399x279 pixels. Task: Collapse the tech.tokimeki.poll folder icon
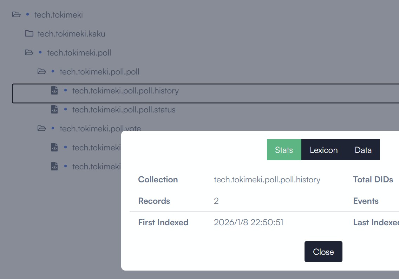coord(29,53)
